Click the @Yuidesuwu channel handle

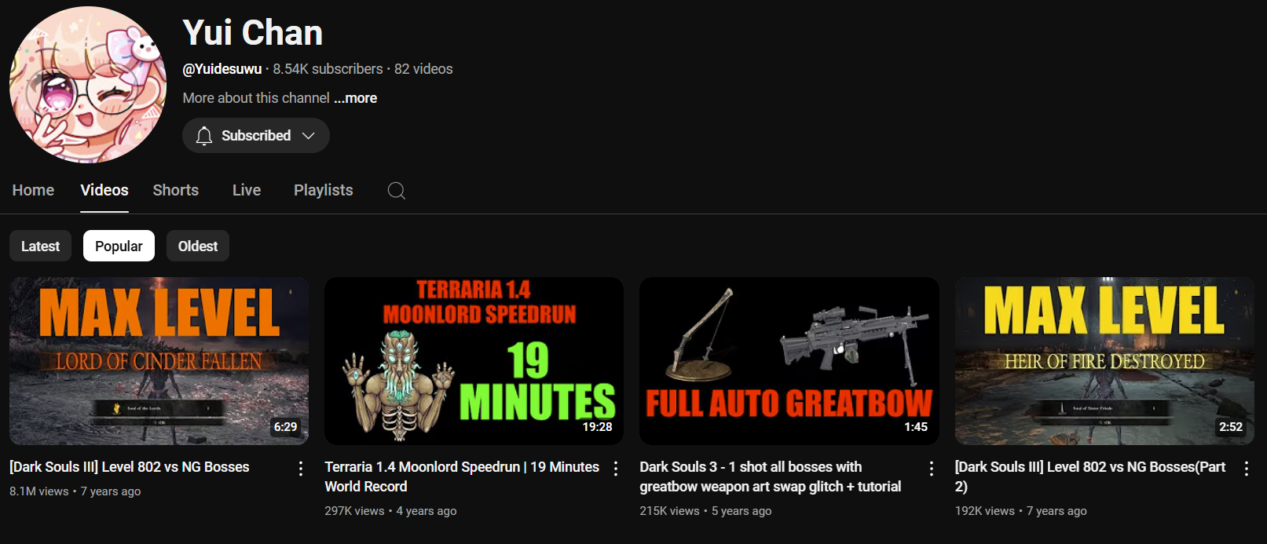point(222,69)
